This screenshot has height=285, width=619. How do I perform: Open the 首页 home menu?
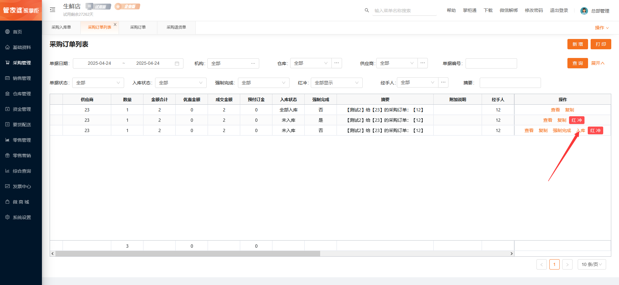point(21,32)
